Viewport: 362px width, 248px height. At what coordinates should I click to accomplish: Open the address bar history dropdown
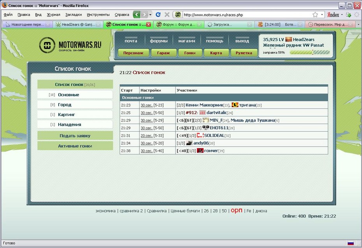322,15
